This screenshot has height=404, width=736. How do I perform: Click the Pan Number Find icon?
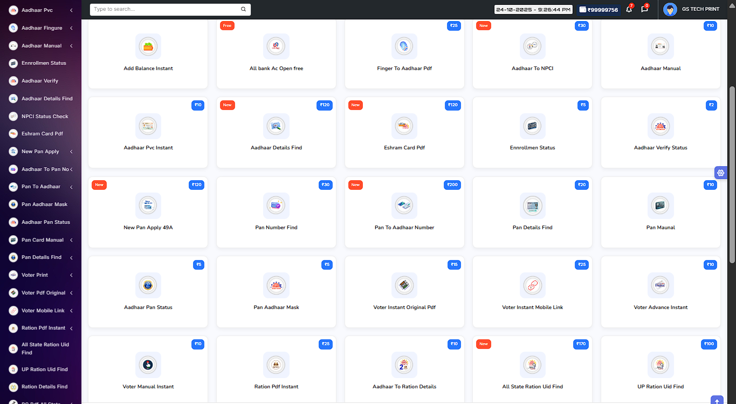tap(276, 206)
